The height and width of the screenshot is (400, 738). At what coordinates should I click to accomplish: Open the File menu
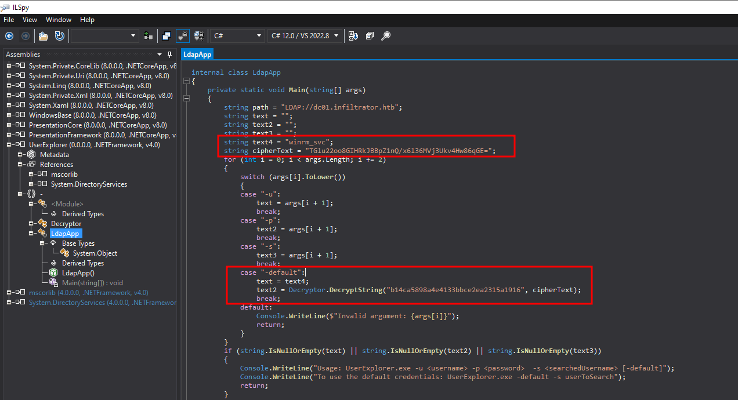point(9,20)
